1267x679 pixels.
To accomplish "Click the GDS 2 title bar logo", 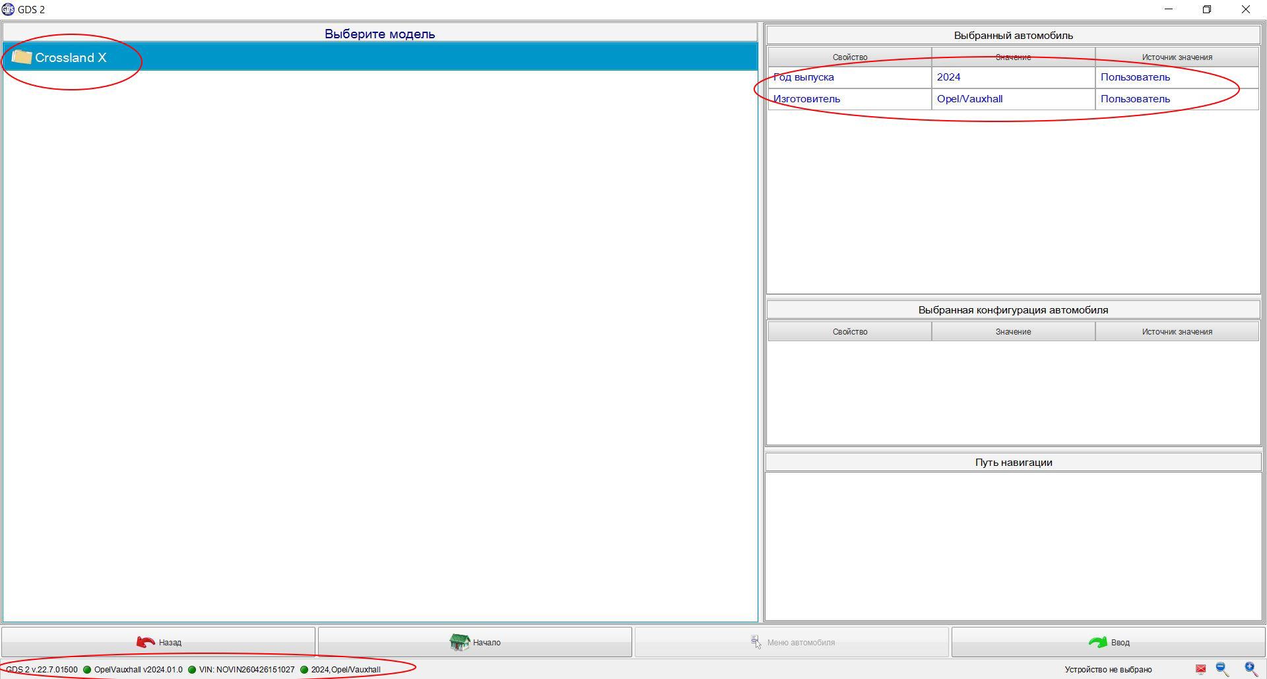I will coord(8,9).
